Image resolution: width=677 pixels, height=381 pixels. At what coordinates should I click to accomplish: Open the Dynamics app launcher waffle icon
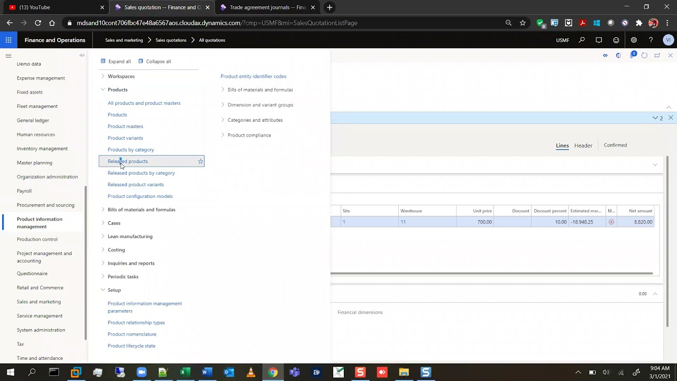click(8, 40)
